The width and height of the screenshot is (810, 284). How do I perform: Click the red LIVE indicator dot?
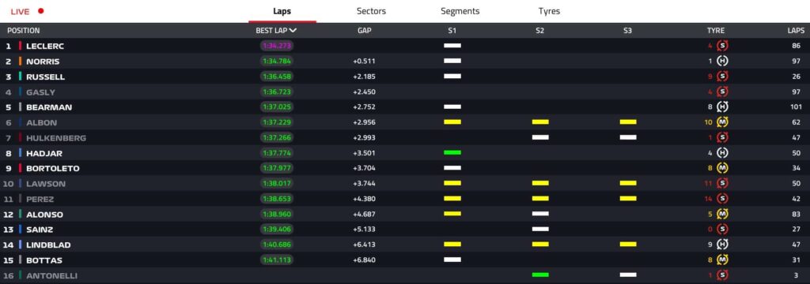pos(41,11)
